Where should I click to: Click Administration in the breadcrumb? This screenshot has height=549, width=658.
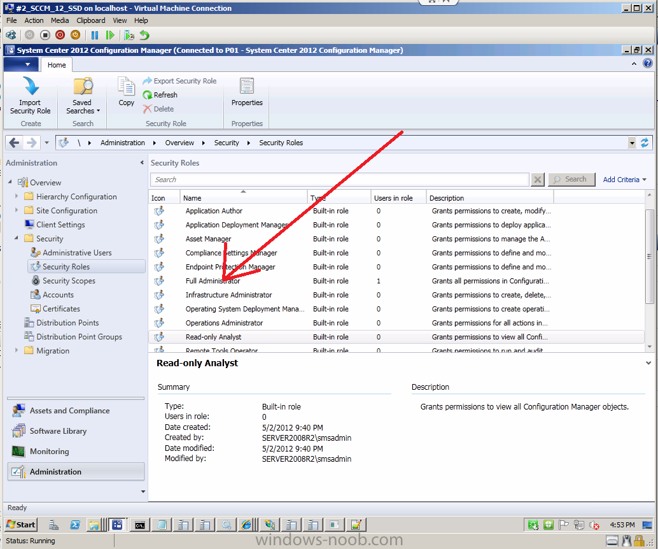123,143
